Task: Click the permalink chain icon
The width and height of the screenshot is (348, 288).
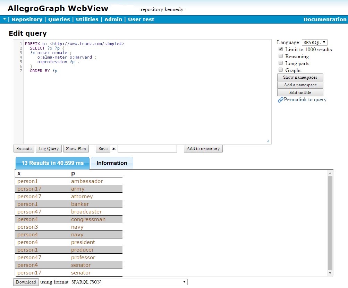Action: pyautogui.click(x=280, y=100)
